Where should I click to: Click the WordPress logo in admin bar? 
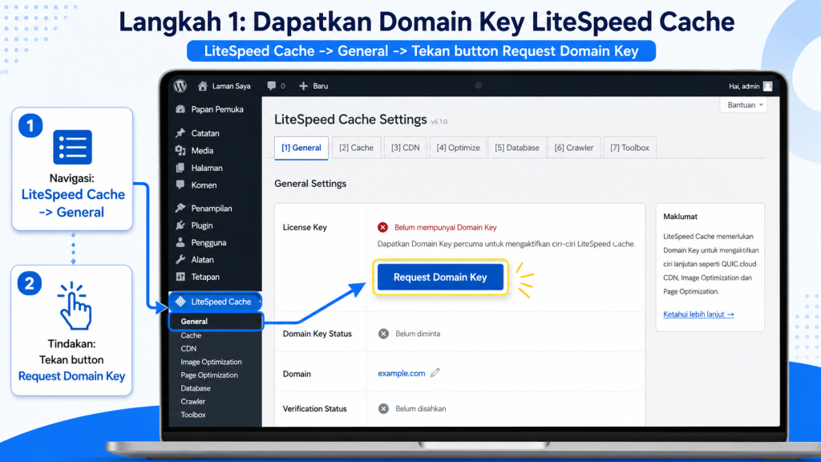[x=180, y=86]
